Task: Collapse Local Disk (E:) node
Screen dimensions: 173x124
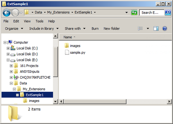Action: click(8, 60)
